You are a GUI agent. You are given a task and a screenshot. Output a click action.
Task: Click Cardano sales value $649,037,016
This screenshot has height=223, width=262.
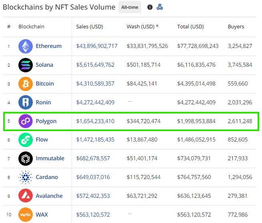coord(93,177)
